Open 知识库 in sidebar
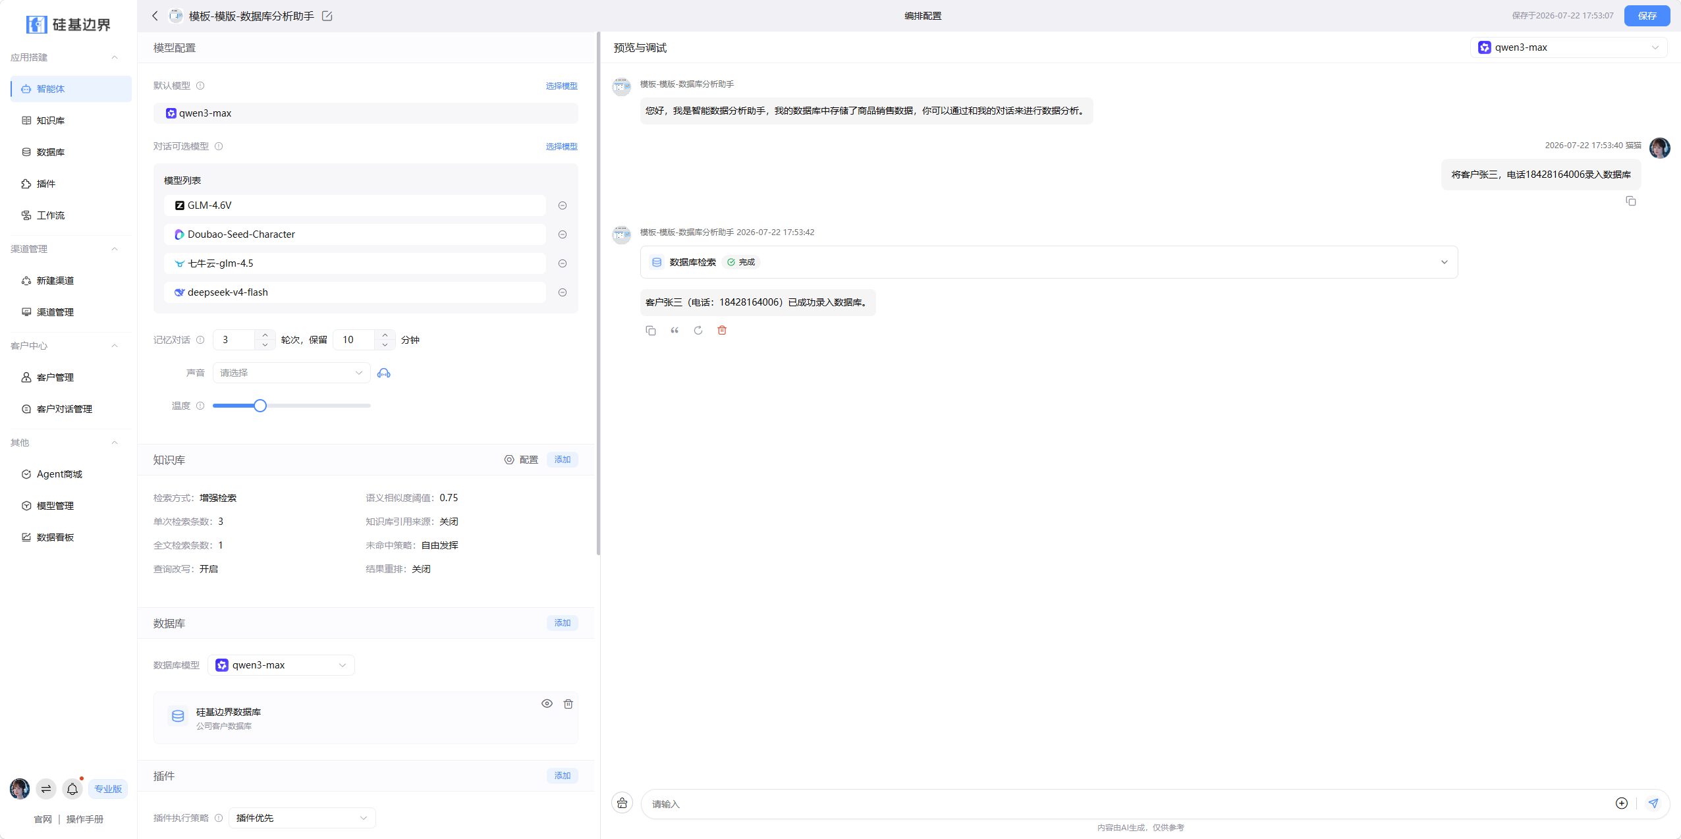Image resolution: width=1681 pixels, height=839 pixels. [x=70, y=121]
